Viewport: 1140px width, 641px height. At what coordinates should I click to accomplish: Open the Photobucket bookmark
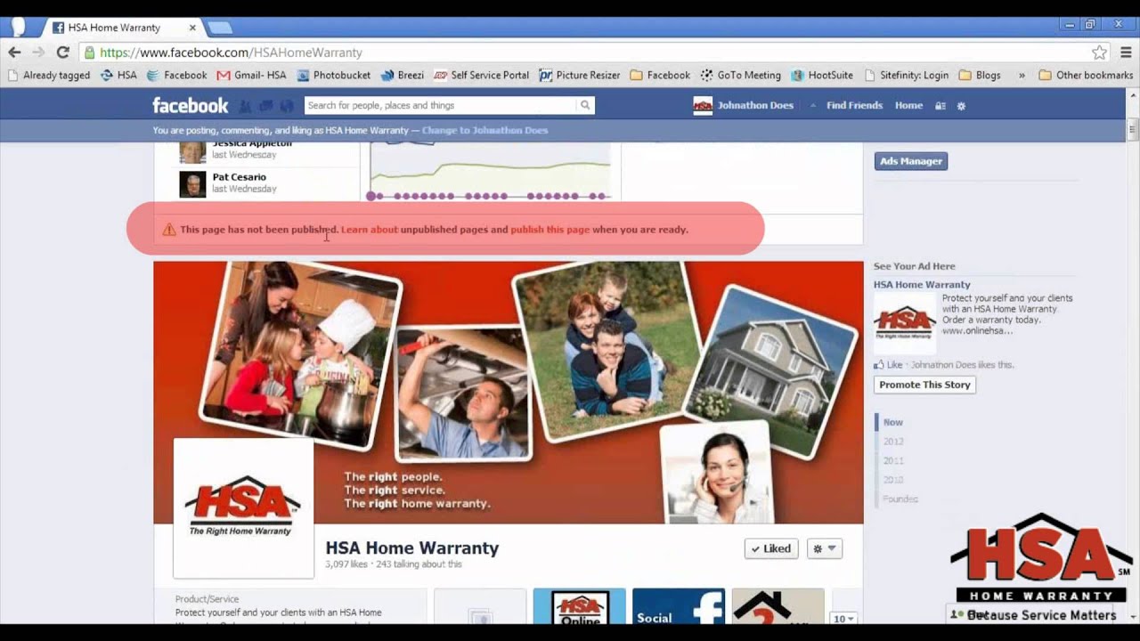point(334,76)
